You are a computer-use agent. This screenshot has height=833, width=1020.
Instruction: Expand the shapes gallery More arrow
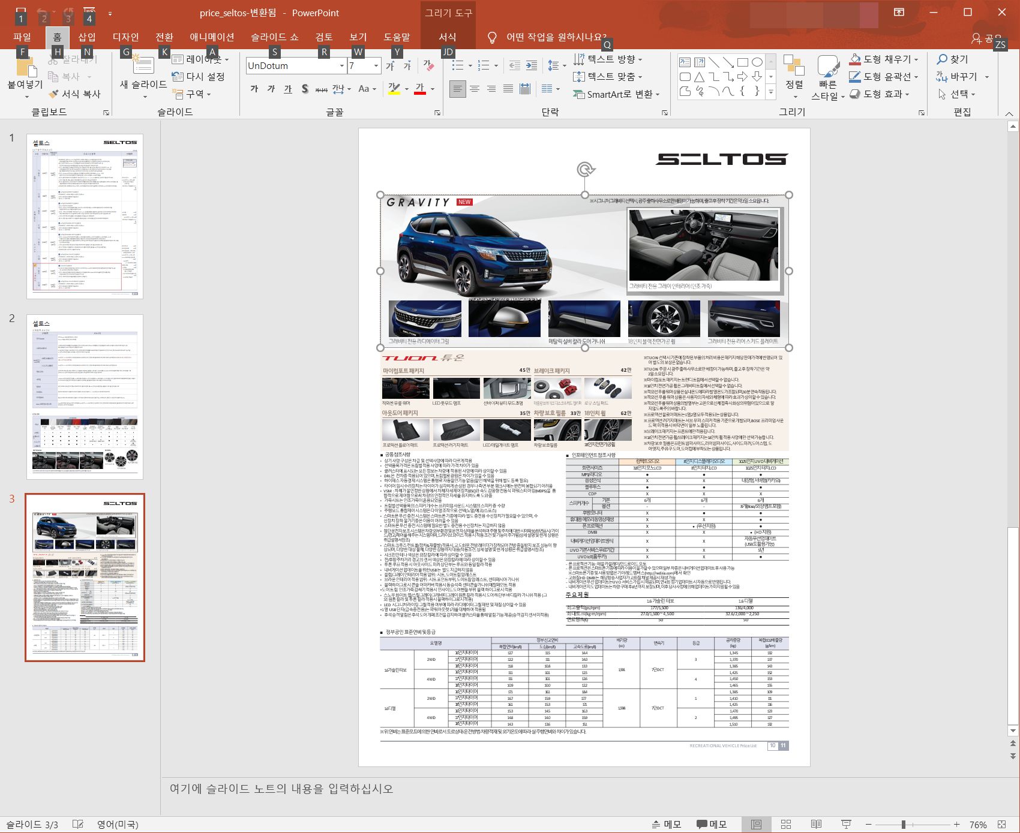tap(771, 92)
